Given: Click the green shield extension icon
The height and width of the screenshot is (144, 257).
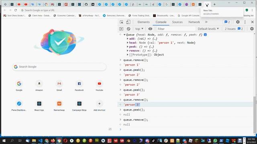Looking at the screenshot, I should (x=247, y=10).
